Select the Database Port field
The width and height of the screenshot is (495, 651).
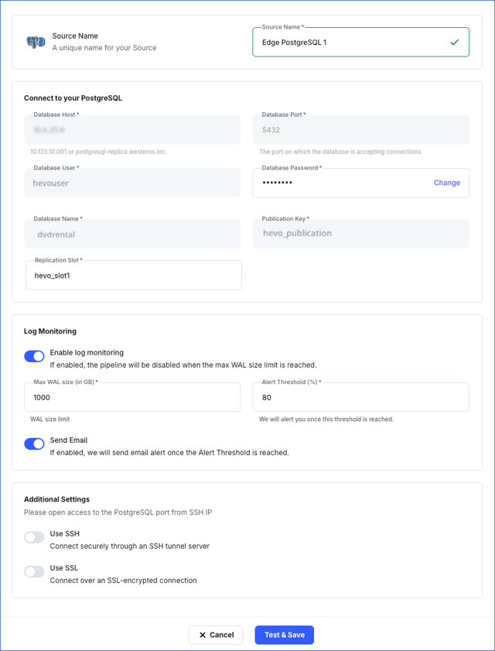pos(362,128)
